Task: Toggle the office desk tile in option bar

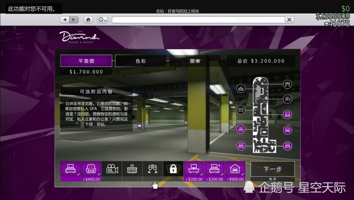Action: tap(194, 171)
